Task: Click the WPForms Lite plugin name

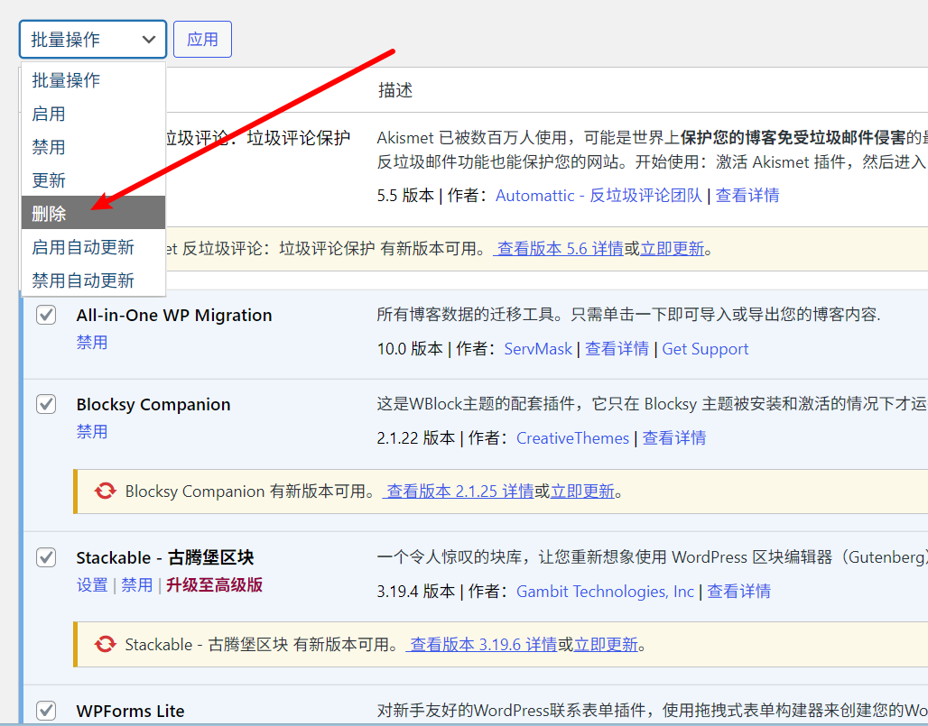Action: tap(130, 711)
